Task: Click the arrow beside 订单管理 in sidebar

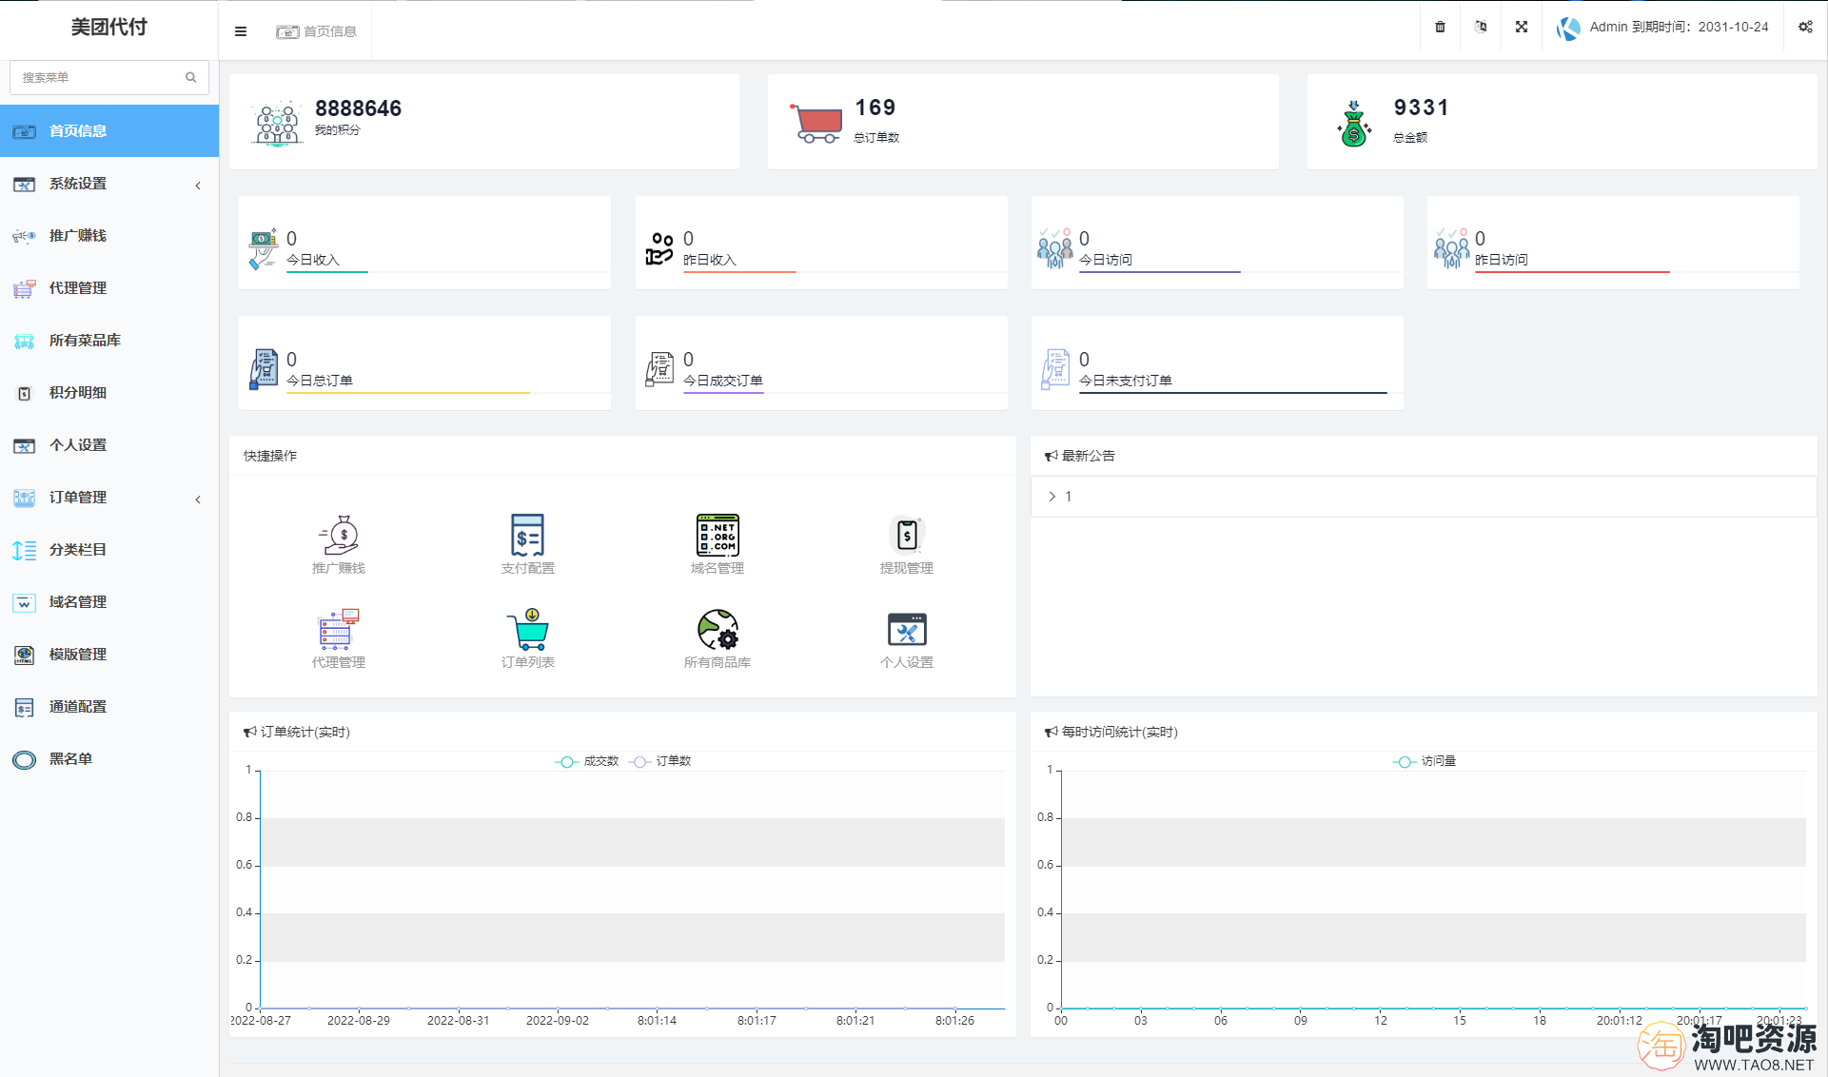Action: (198, 499)
